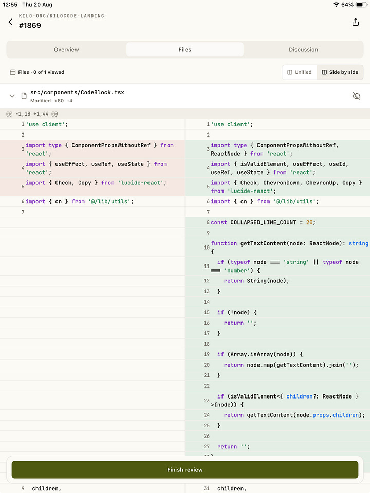Click line 24 return getTextContent(node.props.children)
Image resolution: width=370 pixels, height=493 pixels.
277,415
